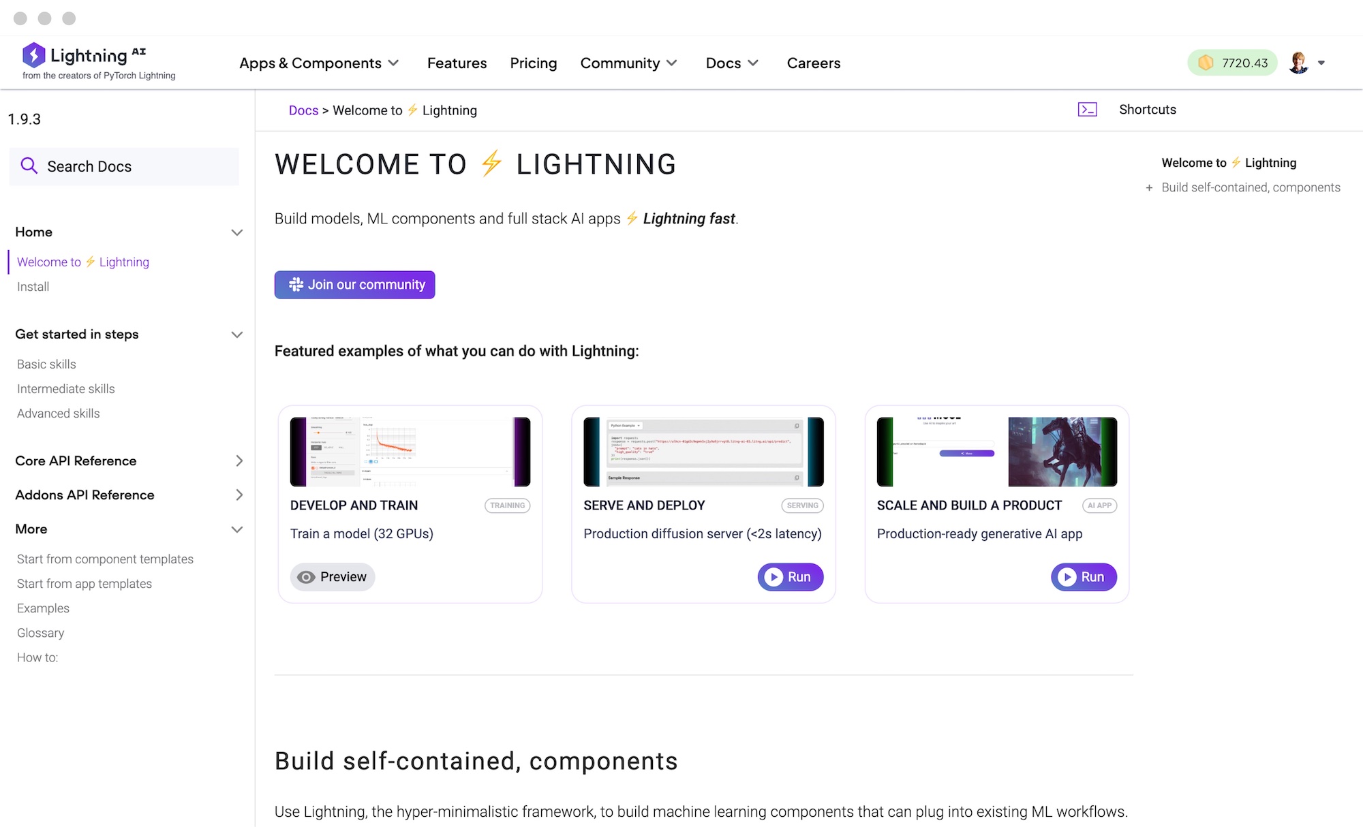1363x827 pixels.
Task: Expand Apps & Components menu
Action: (319, 63)
